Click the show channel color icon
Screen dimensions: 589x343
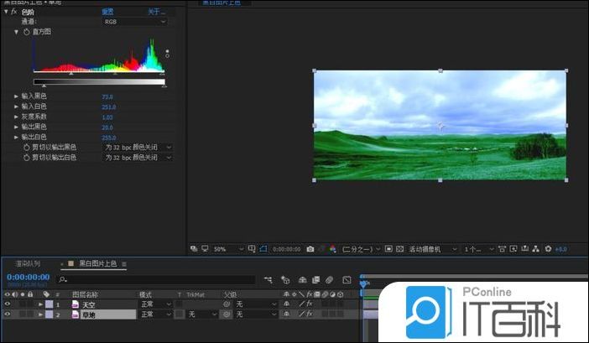pos(334,249)
